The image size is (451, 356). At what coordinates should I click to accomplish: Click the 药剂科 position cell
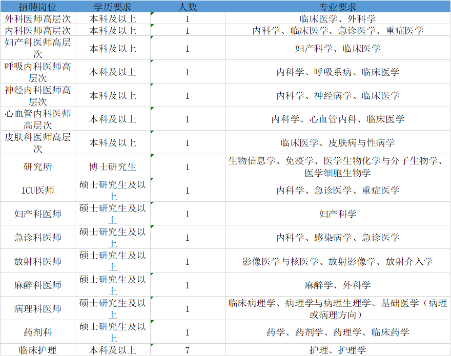click(x=37, y=332)
